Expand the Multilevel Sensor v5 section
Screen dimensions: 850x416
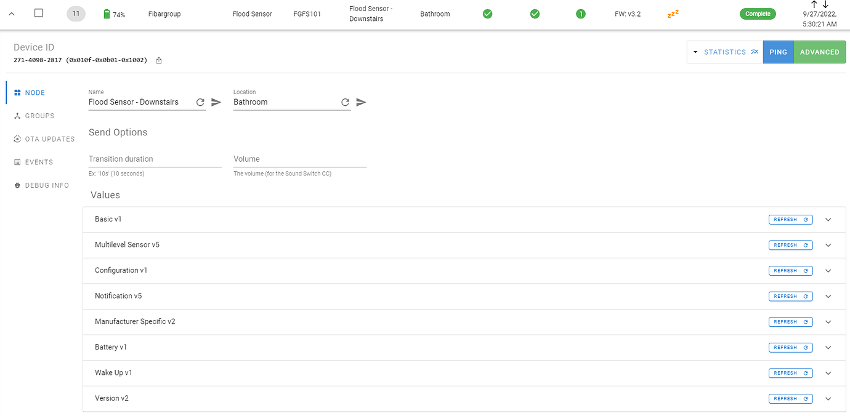click(828, 245)
